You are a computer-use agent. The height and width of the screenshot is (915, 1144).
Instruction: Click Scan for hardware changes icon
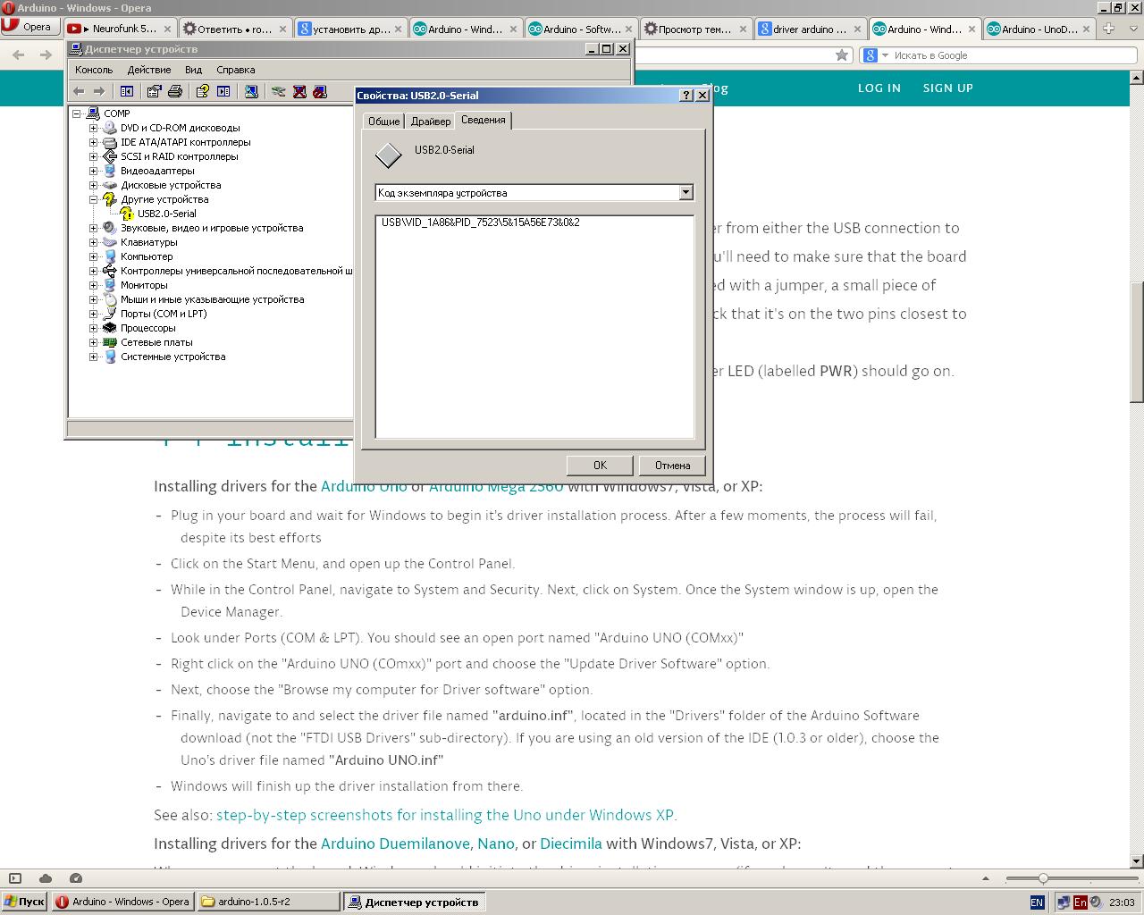point(251,91)
